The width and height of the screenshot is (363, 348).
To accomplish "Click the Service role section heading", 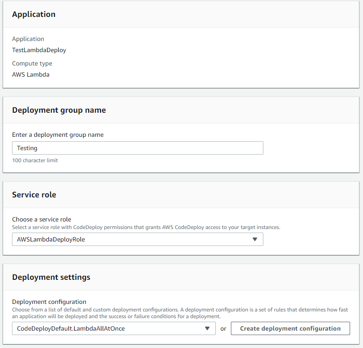I will coord(34,195).
